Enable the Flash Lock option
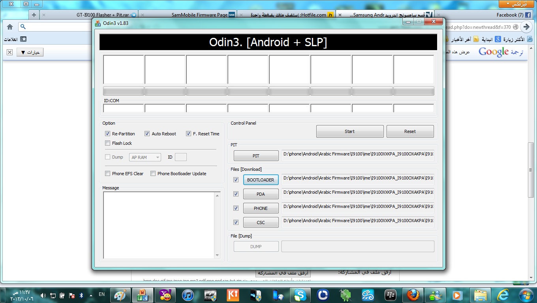The image size is (537, 303). tap(107, 143)
